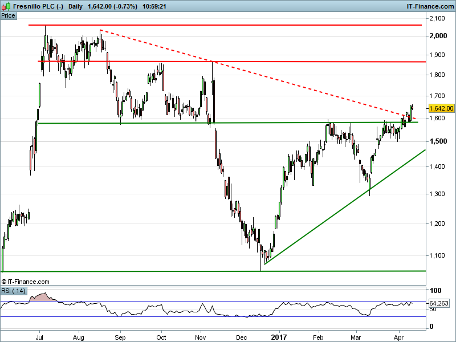
Task: Click the Aug date axis label
Action: click(79, 337)
